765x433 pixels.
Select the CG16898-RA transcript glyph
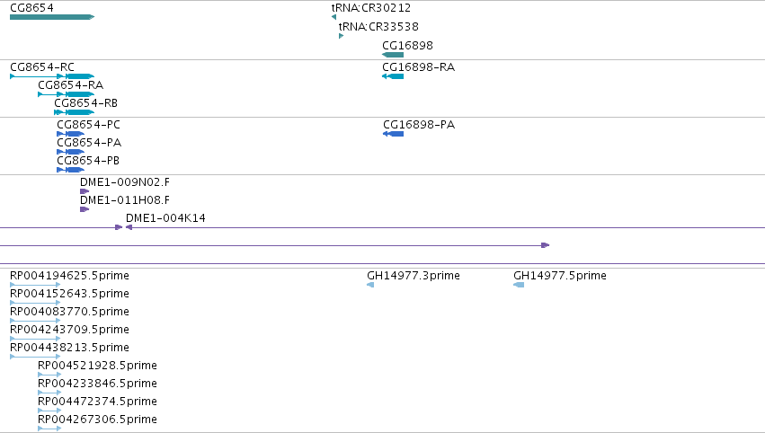[x=393, y=76]
